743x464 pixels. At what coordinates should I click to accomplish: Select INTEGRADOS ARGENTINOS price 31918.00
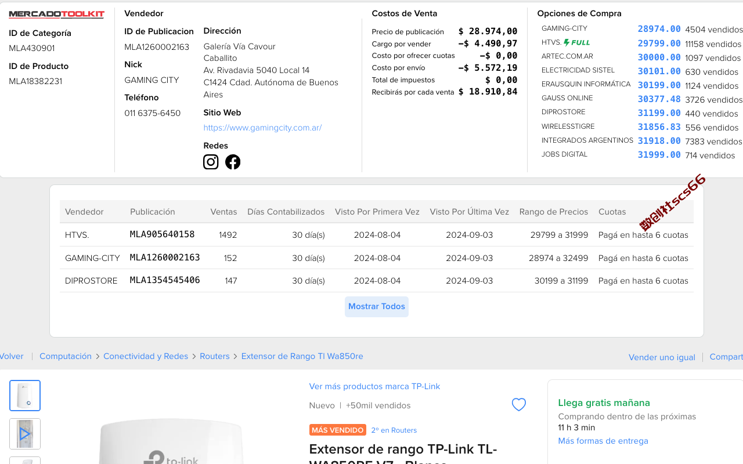pyautogui.click(x=659, y=141)
